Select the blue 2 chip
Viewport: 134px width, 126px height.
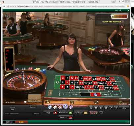[x=50, y=107]
